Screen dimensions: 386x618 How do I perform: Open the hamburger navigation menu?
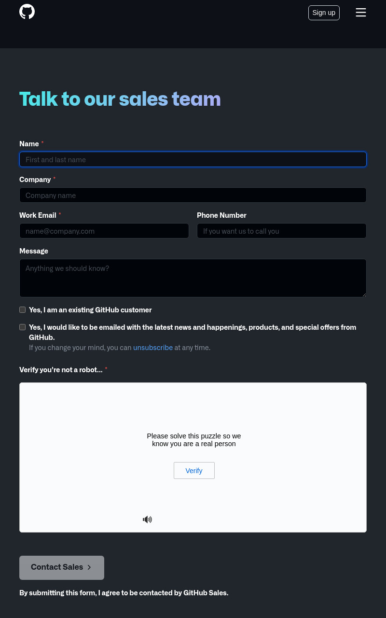click(x=361, y=13)
